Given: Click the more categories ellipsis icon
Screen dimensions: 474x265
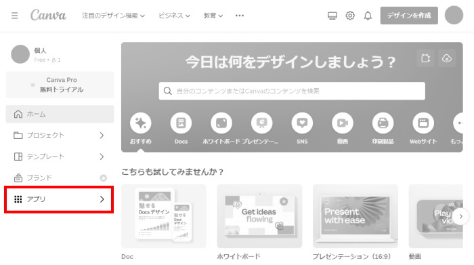Looking at the screenshot, I should click(458, 123).
